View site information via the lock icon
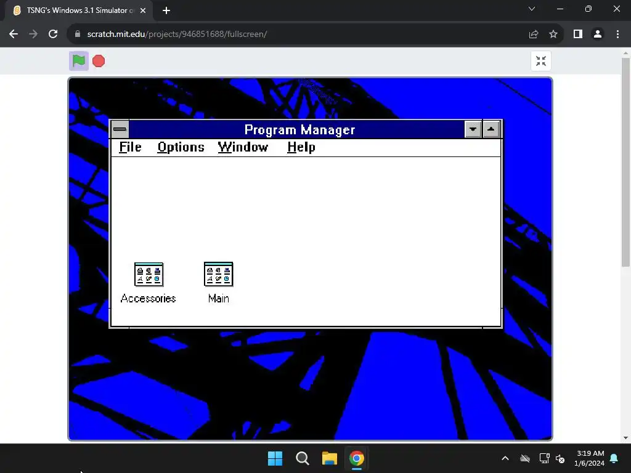This screenshot has width=631, height=473. point(78,34)
